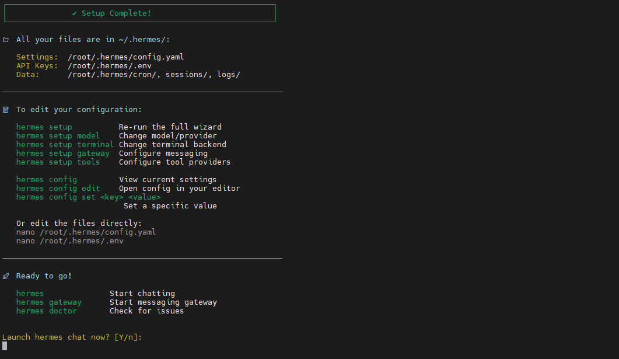Click 'hermes config set <key> <value>' command
Screen dimensions: 619x359
click(89, 197)
